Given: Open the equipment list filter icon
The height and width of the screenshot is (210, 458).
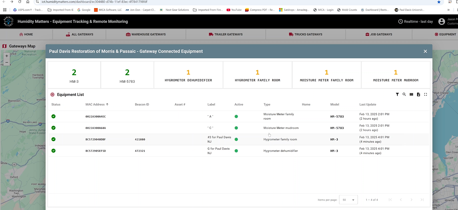Looking at the screenshot, I should tap(397, 94).
